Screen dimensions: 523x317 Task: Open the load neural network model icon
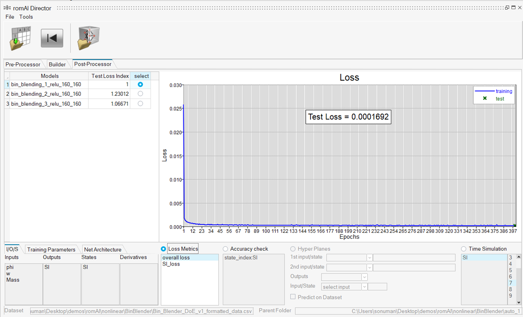click(x=88, y=38)
